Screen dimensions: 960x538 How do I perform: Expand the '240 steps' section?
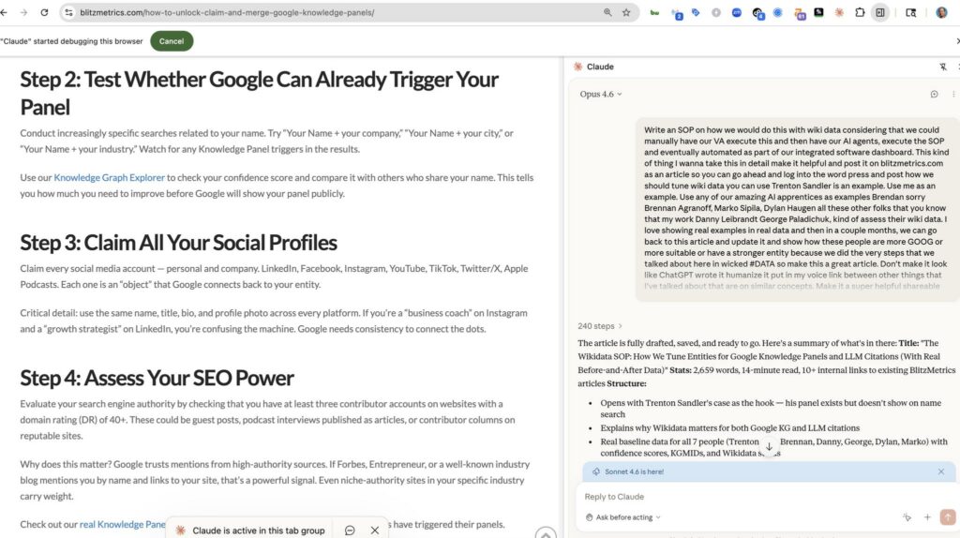600,326
